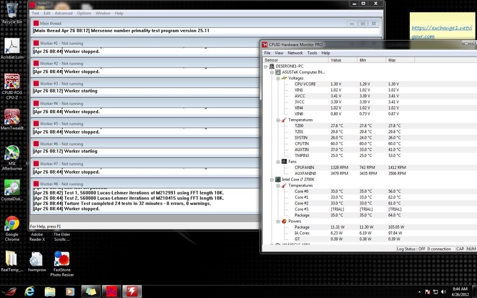Click the network icon in the system tray
The height and width of the screenshot is (298, 477).
point(436,292)
